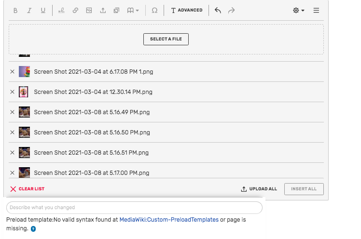Remove Screen Shot 2021-03-04 at 12.30.14 PM.png
Viewport: 361px width, 239px height.
(x=13, y=92)
